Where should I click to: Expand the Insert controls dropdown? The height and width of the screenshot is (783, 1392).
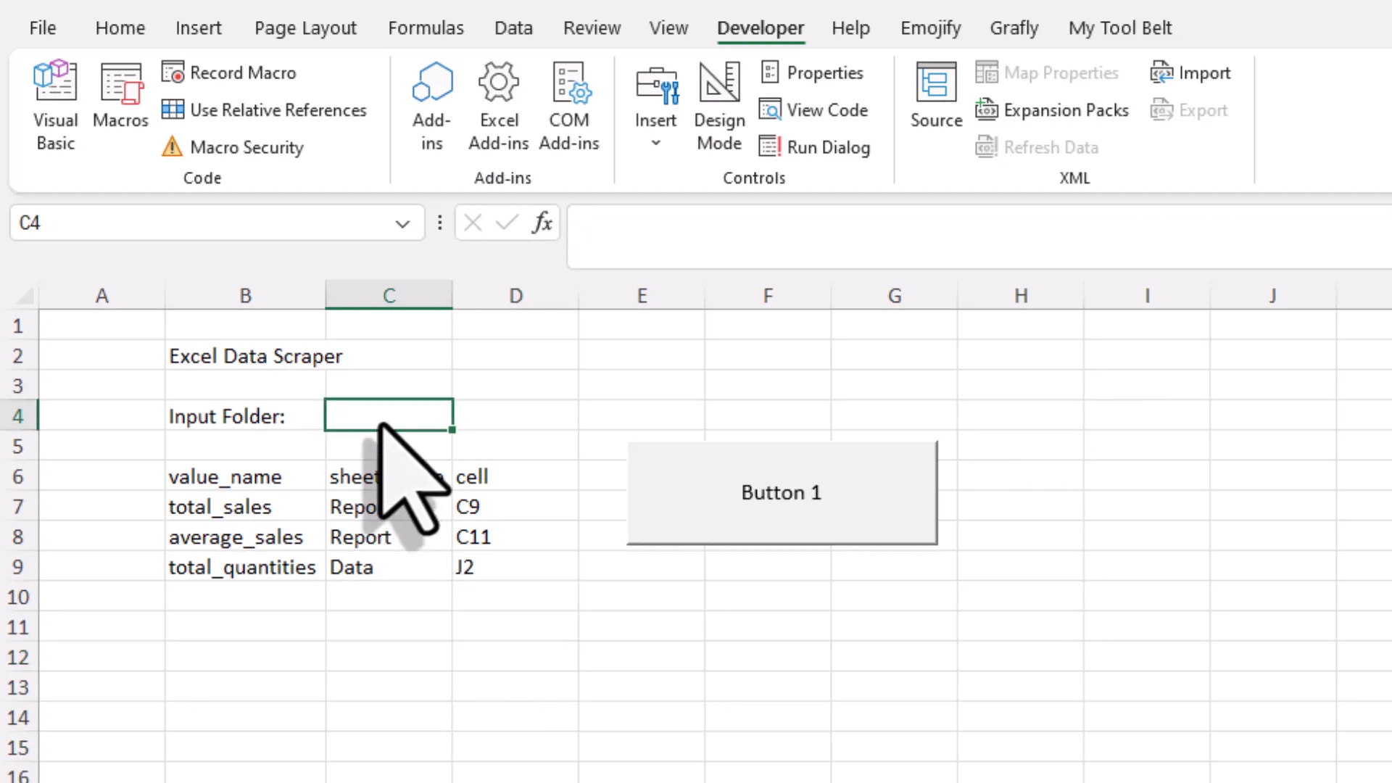655,143
